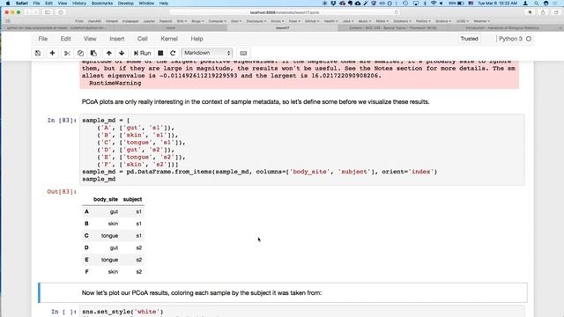Image resolution: width=564 pixels, height=317 pixels.
Task: Open the volume menu bar icon
Action: coord(441,4)
